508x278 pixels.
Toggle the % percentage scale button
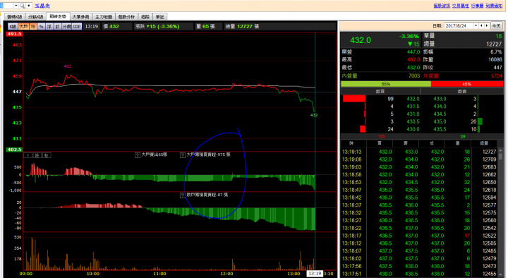click(x=41, y=27)
